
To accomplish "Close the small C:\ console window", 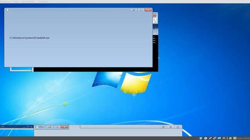I will [x=64, y=127].
